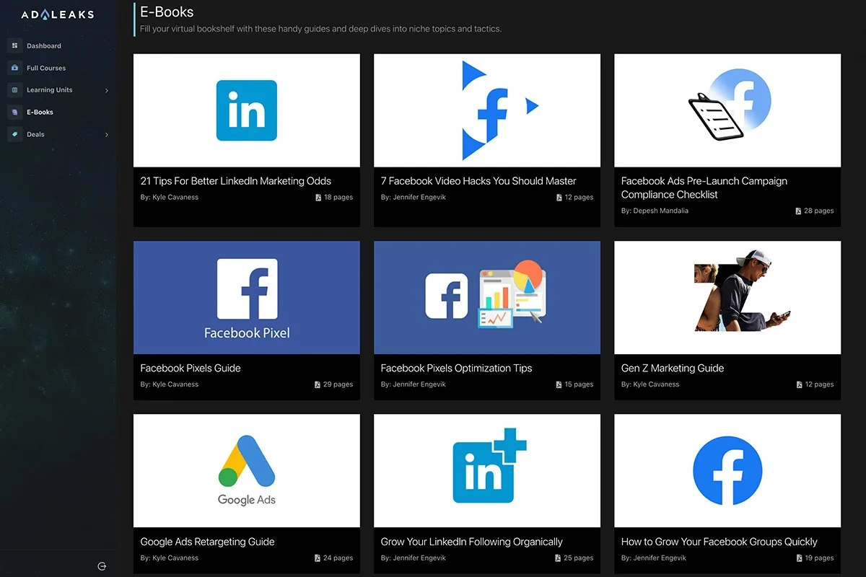Open Grow Your LinkedIn Following Organically title
866x577 pixels.
(471, 542)
